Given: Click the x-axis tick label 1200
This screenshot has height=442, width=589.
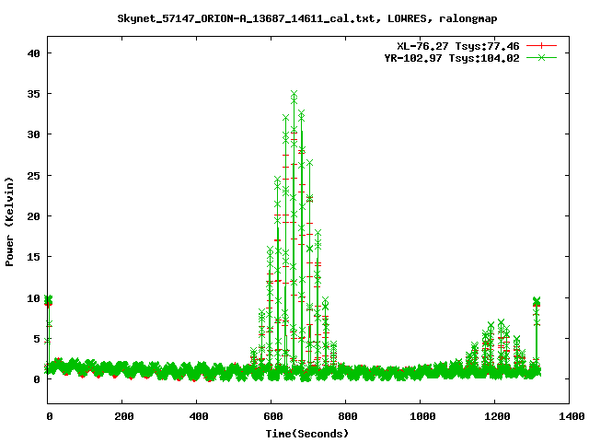Looking at the screenshot, I should [x=497, y=416].
